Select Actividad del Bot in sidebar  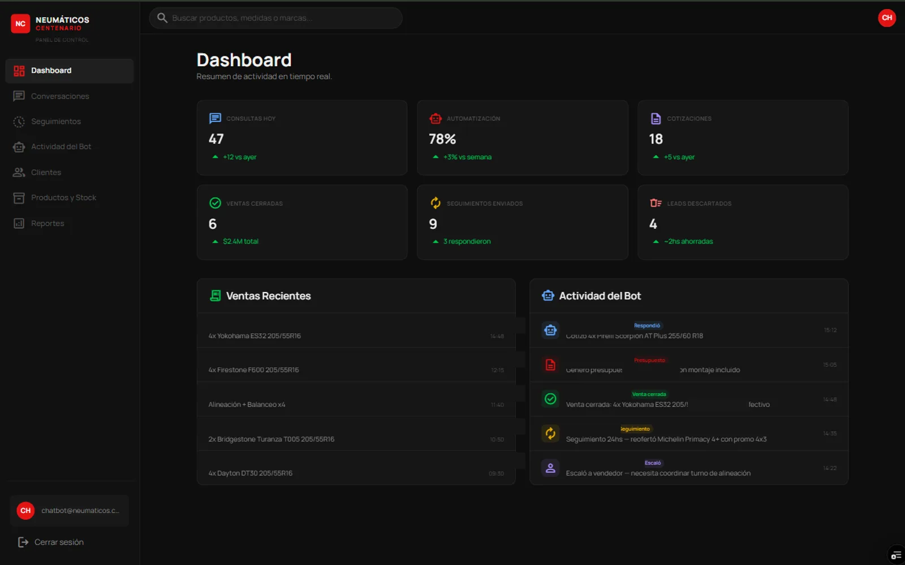click(69, 147)
